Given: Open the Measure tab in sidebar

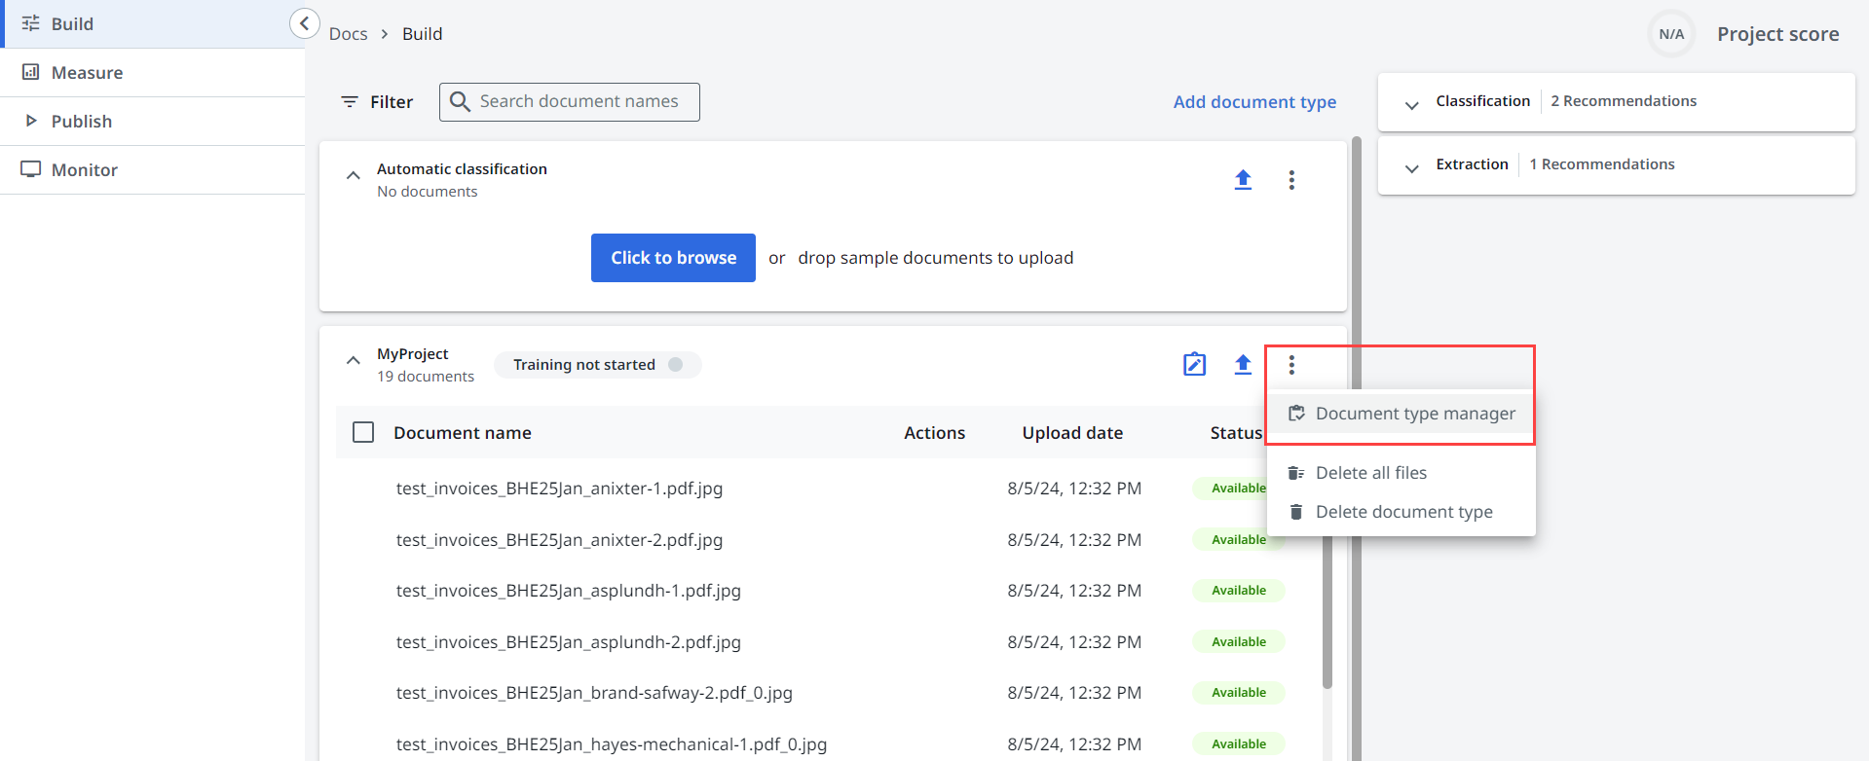Looking at the screenshot, I should click(87, 73).
